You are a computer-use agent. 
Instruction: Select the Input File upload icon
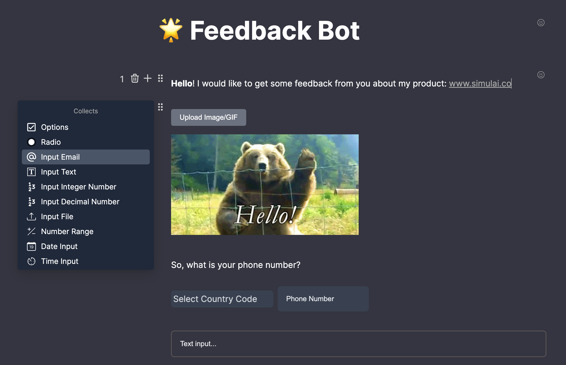coord(31,217)
